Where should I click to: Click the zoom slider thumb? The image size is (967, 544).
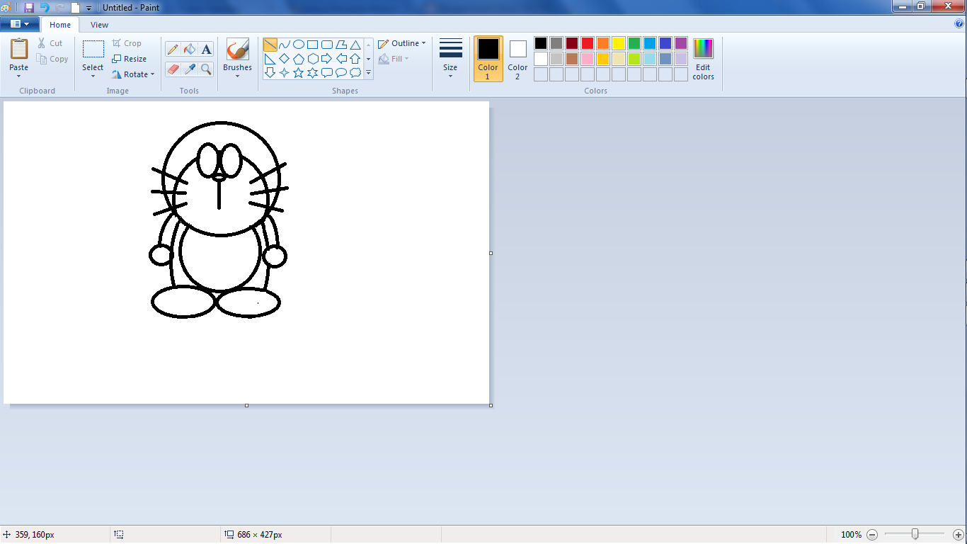pos(915,534)
